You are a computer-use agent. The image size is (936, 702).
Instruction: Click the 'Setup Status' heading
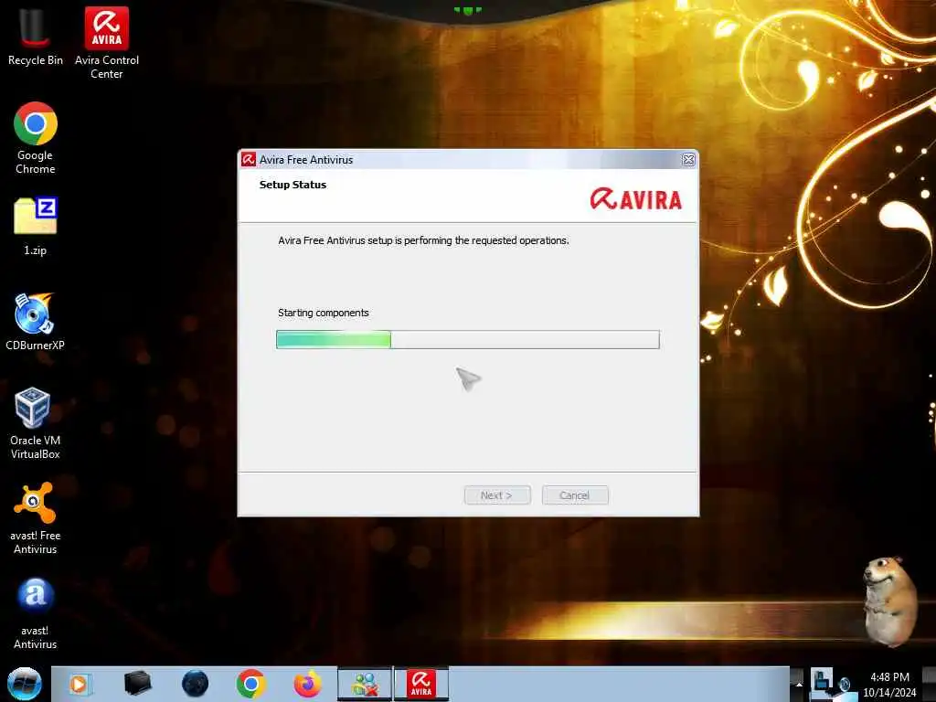[x=292, y=185]
